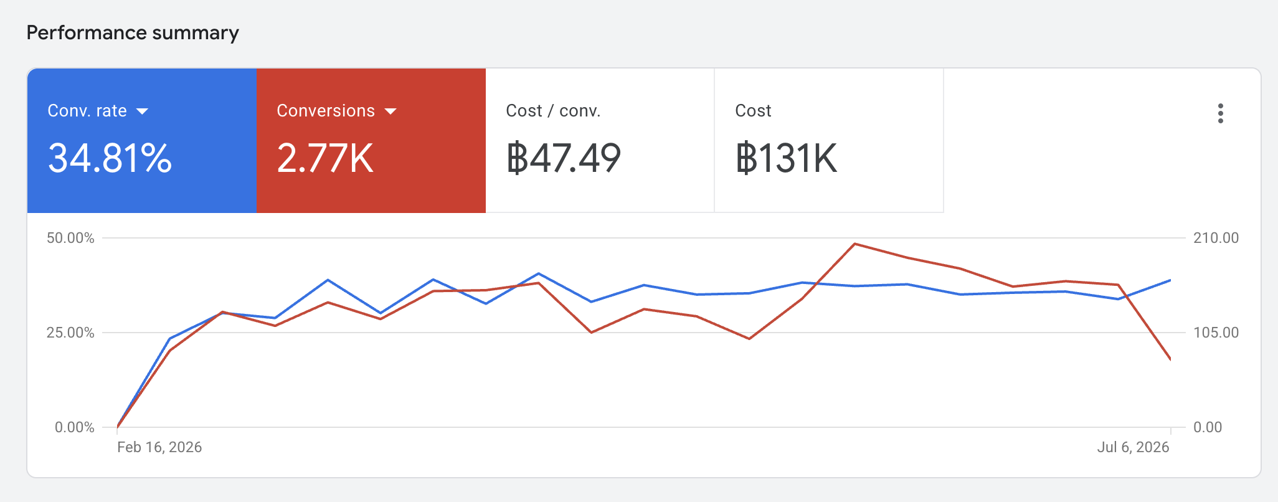
Task: Click the 50.00% left axis label
Action: pyautogui.click(x=70, y=238)
